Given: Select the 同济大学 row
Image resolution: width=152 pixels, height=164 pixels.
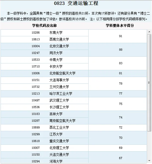Looking at the screenshot, I should 44,53.
